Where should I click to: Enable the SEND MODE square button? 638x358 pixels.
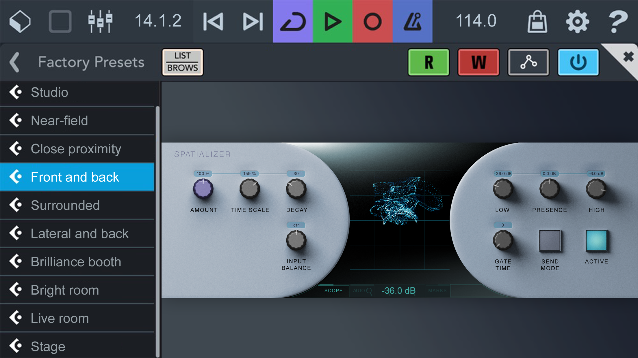[550, 240]
